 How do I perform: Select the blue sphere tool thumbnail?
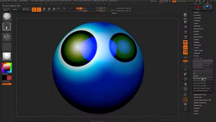(x=208, y=7)
